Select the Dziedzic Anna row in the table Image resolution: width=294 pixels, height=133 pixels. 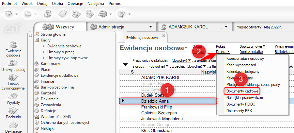pyautogui.click(x=168, y=101)
